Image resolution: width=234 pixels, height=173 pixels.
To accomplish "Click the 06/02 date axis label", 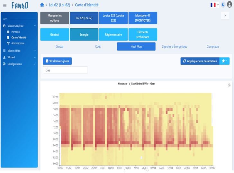I will click(x=60, y=168).
